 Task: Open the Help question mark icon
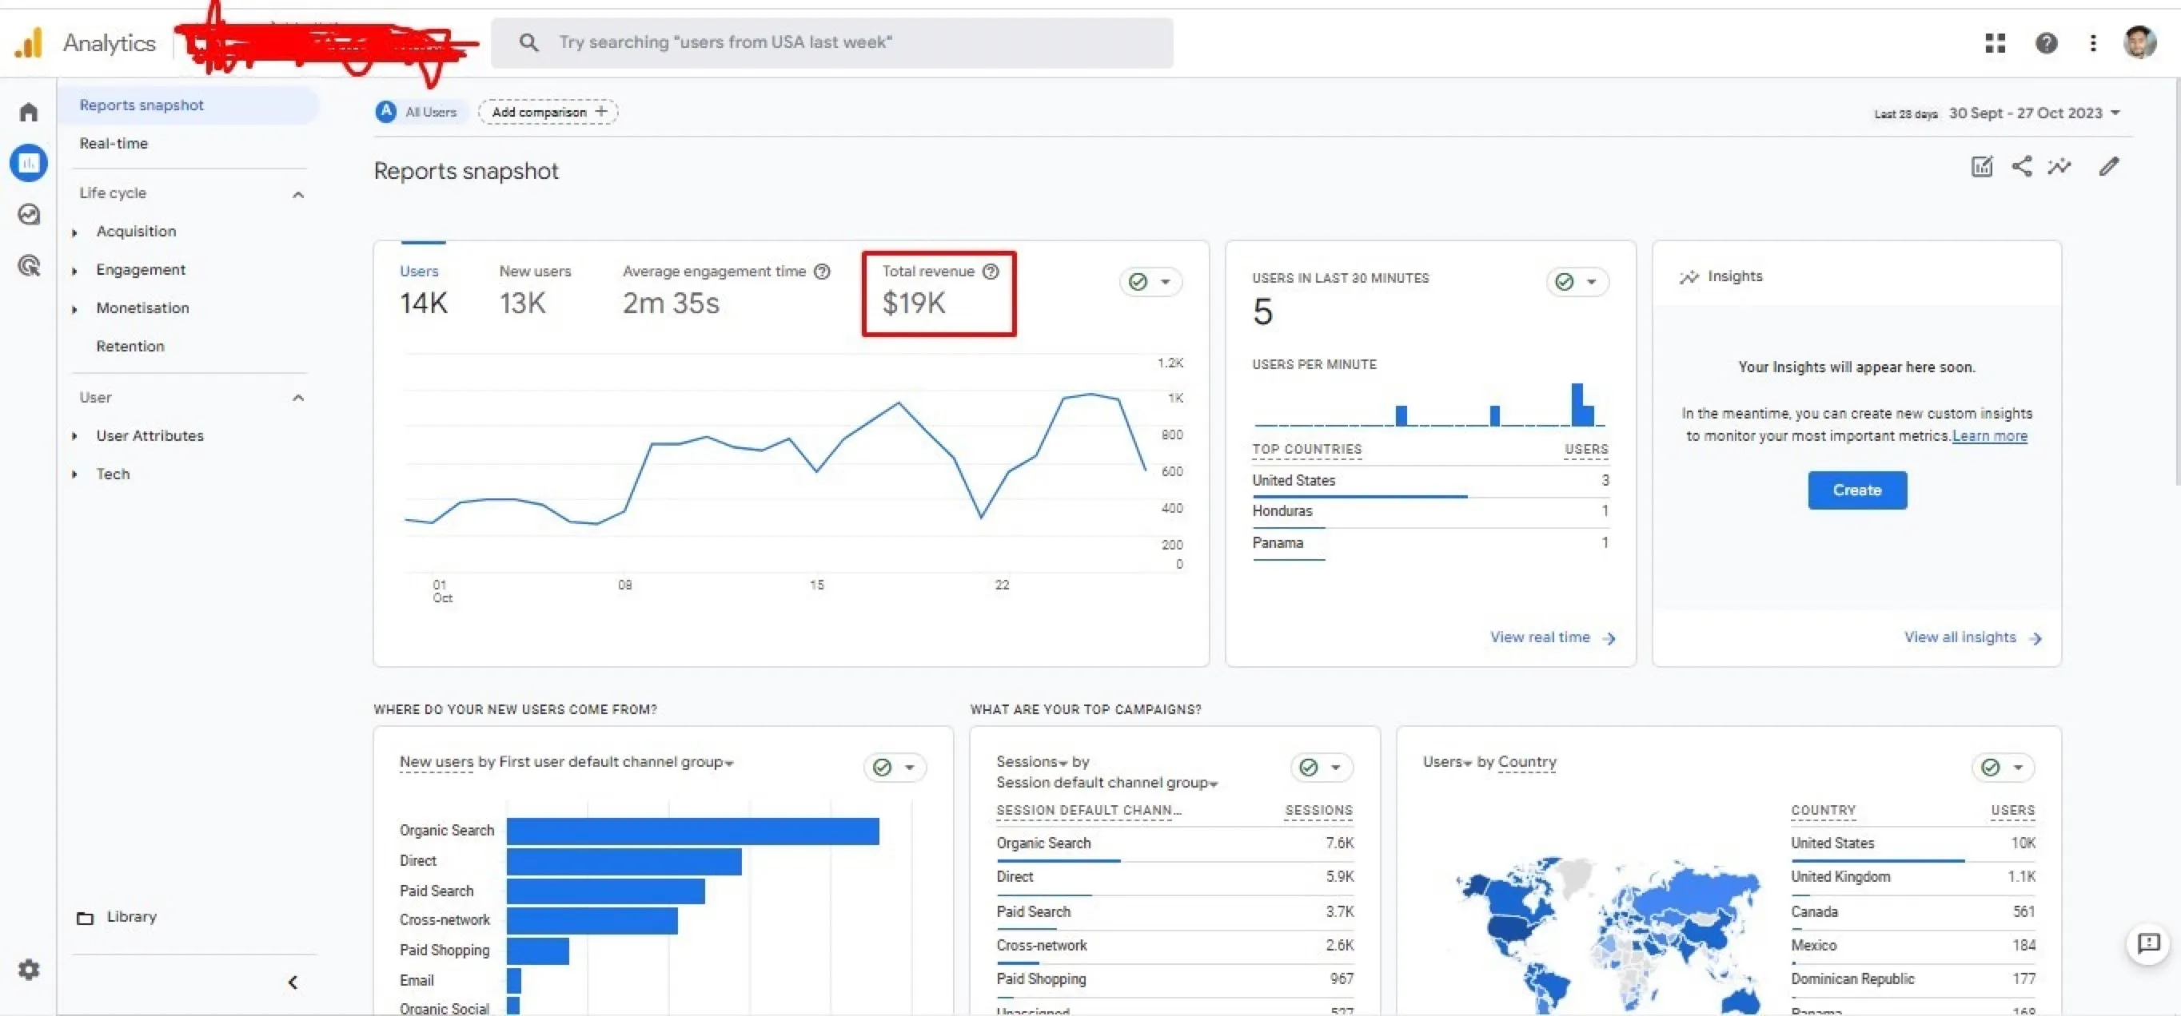[x=2047, y=43]
